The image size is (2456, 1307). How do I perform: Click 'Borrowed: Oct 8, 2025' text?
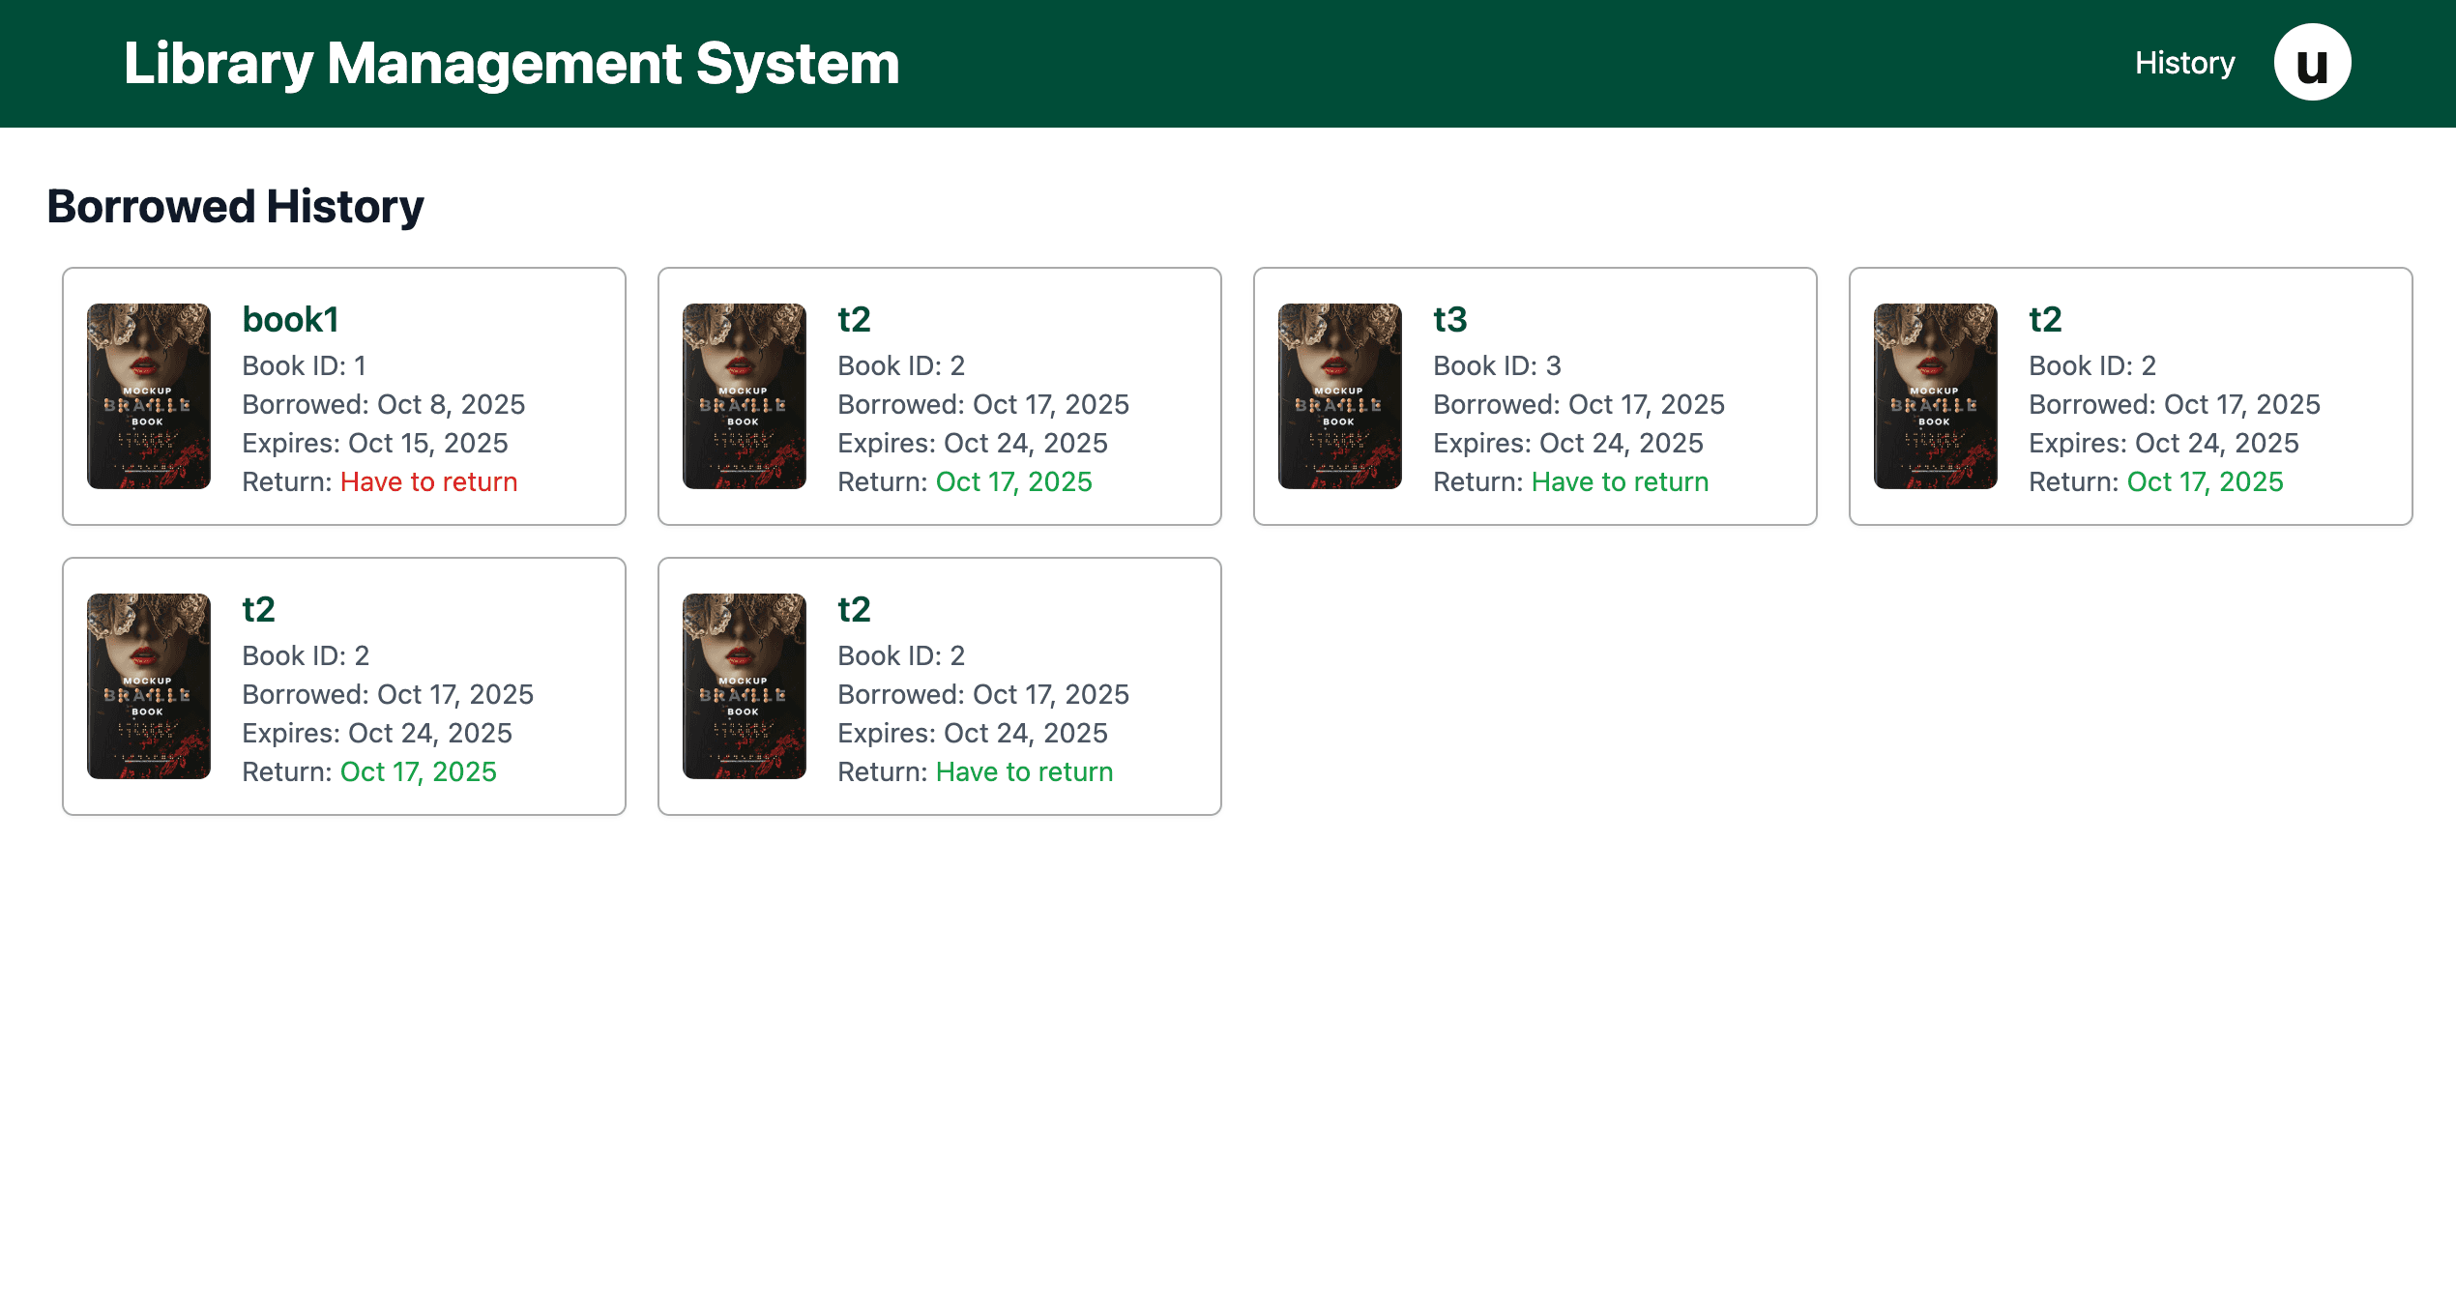coord(384,404)
